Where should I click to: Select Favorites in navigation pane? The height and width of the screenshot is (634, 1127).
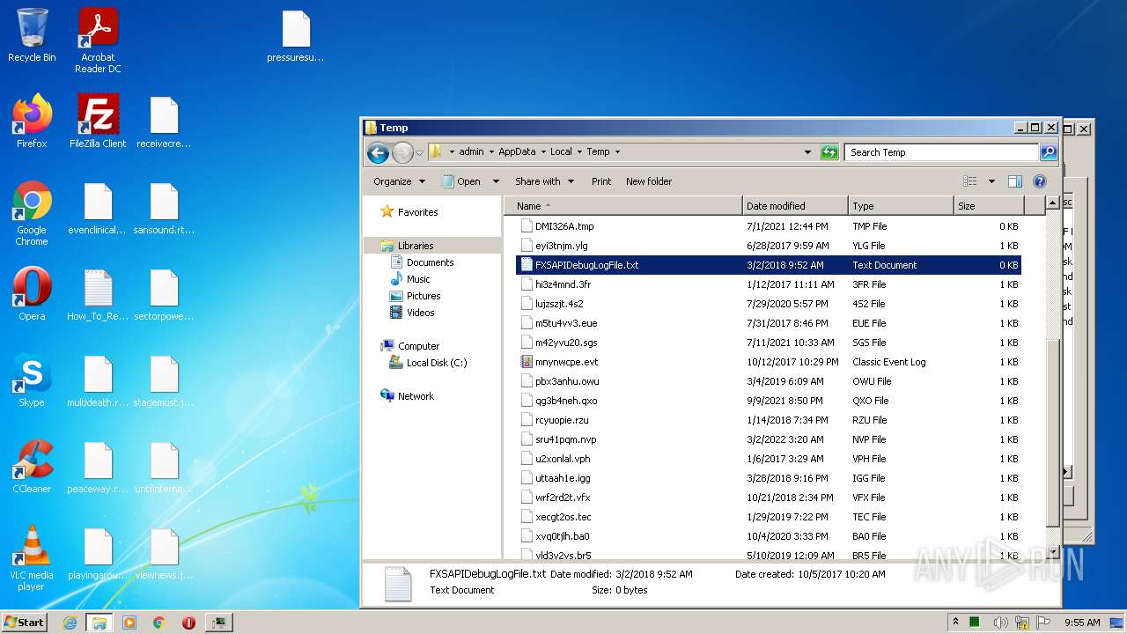[x=417, y=212]
